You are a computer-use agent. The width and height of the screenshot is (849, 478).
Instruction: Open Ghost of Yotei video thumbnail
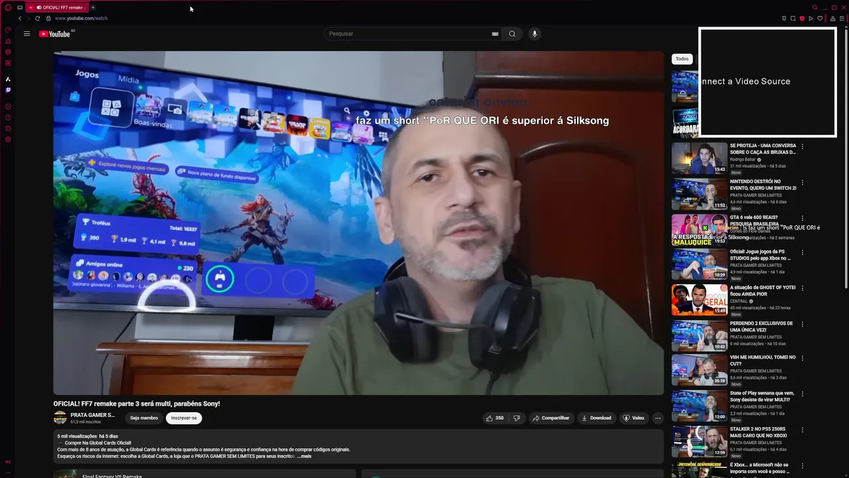click(x=699, y=300)
